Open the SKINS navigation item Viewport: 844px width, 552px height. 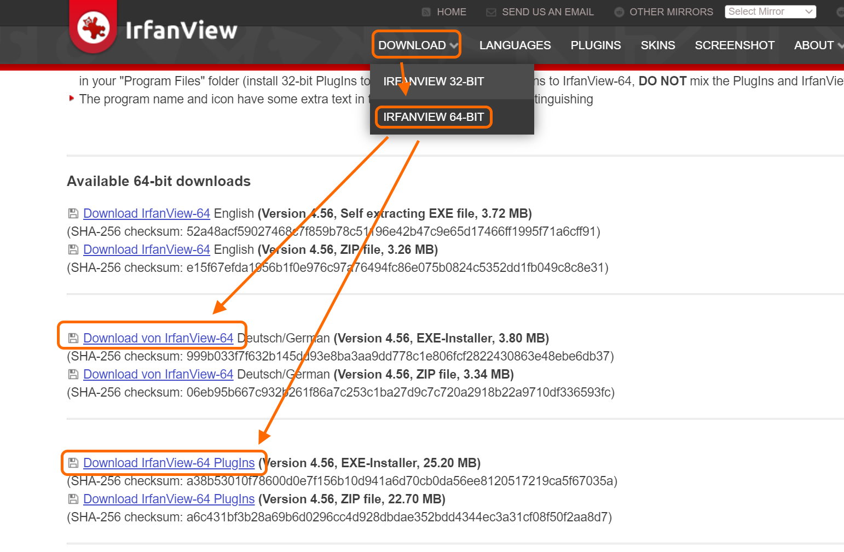coord(657,45)
